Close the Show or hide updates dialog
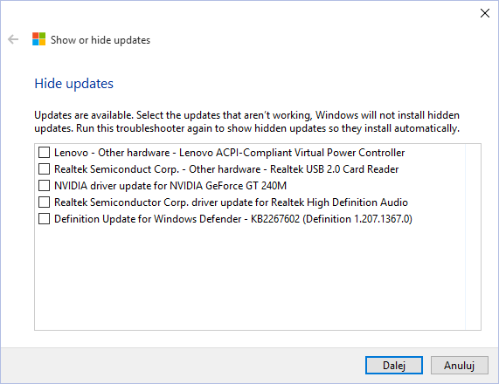 485,13
